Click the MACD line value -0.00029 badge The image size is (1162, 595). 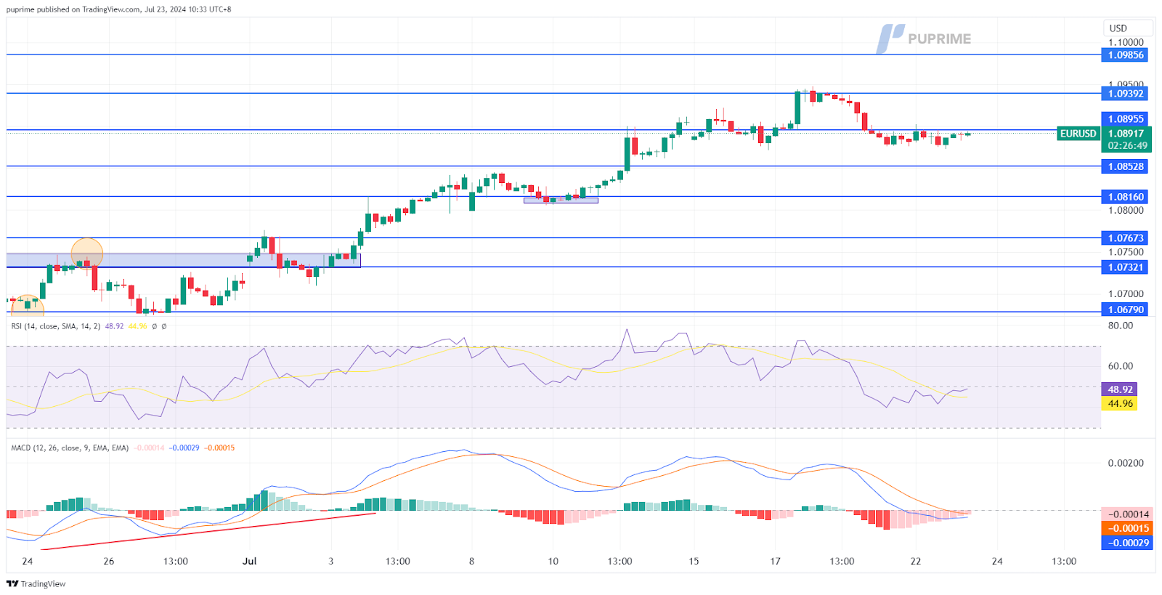click(1127, 543)
